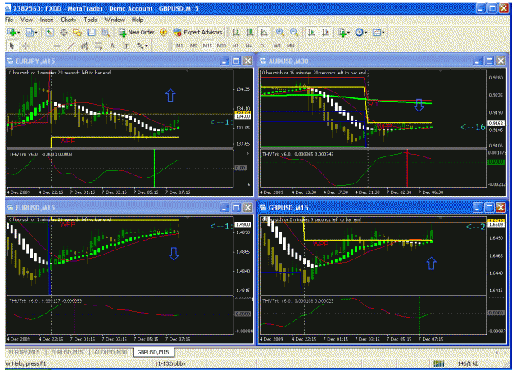Click the Zoom In magnifier icon

(x=280, y=32)
